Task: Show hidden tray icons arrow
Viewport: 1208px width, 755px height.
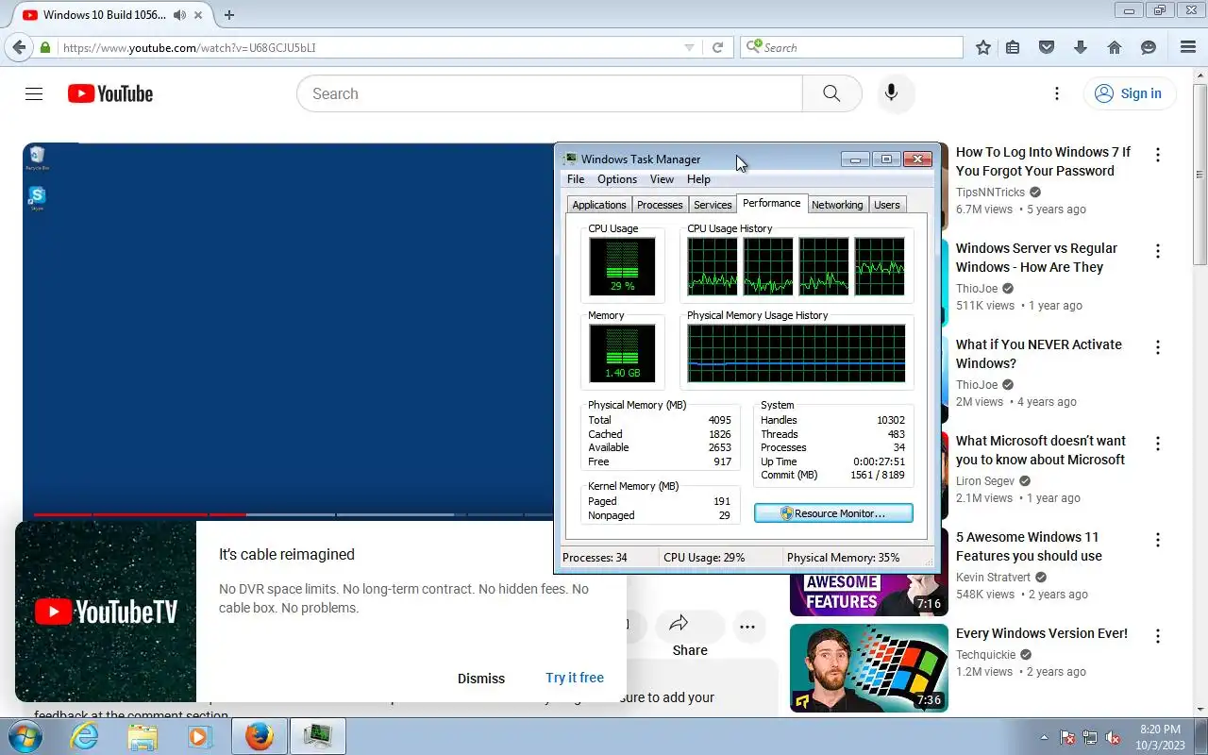Action: coord(1044,737)
